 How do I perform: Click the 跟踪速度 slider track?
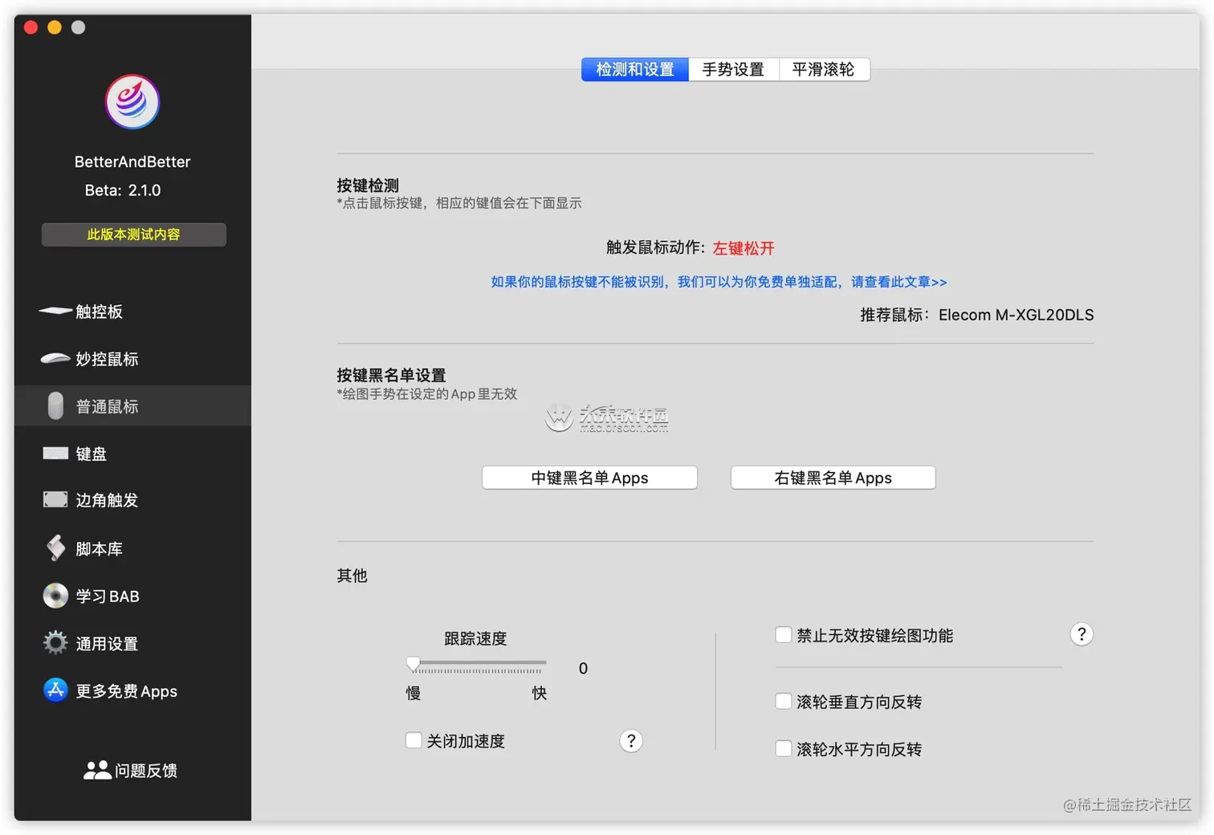click(479, 665)
